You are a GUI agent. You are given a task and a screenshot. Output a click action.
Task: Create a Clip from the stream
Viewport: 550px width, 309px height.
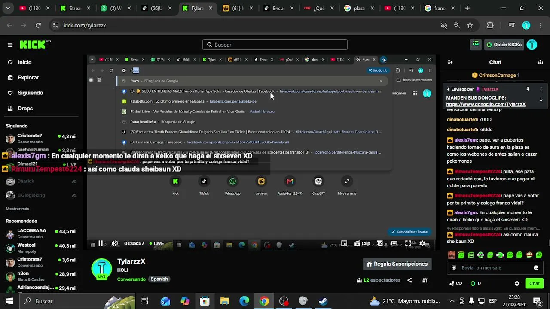(x=362, y=244)
